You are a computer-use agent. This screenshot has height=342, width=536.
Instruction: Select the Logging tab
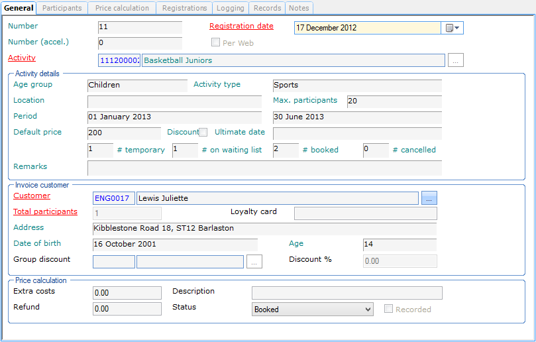[x=231, y=8]
